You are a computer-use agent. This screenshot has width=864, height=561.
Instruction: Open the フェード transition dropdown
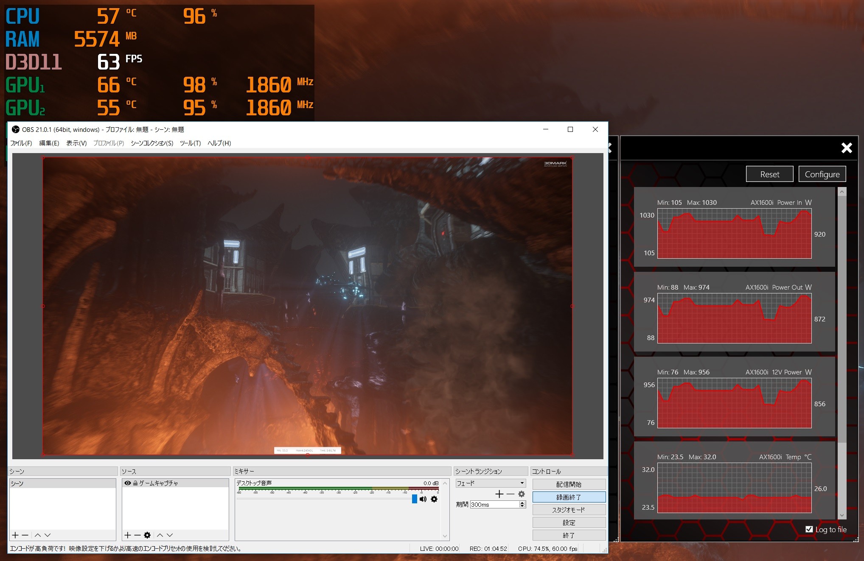(x=491, y=483)
